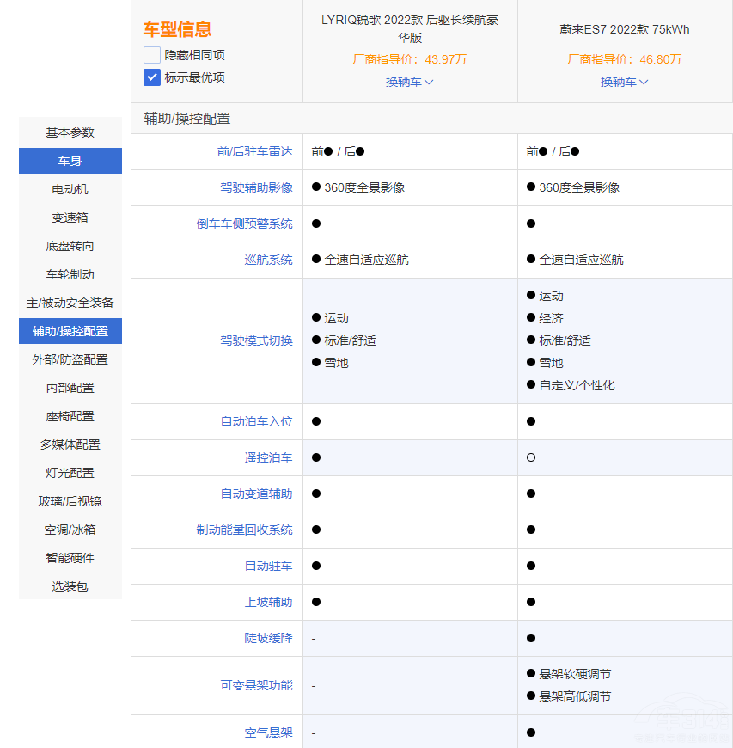
Task: Navigate to 主/被动安全装备 section
Action: [x=70, y=303]
